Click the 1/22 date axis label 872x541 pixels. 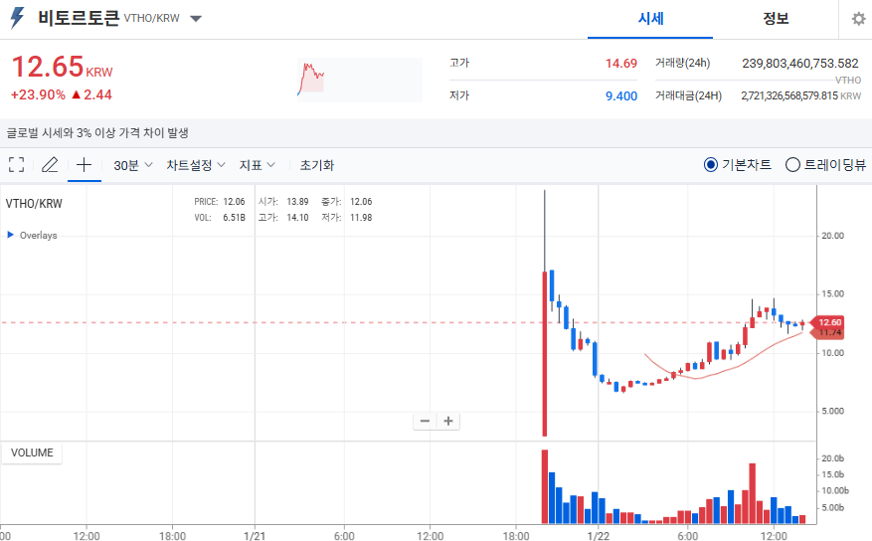[599, 535]
